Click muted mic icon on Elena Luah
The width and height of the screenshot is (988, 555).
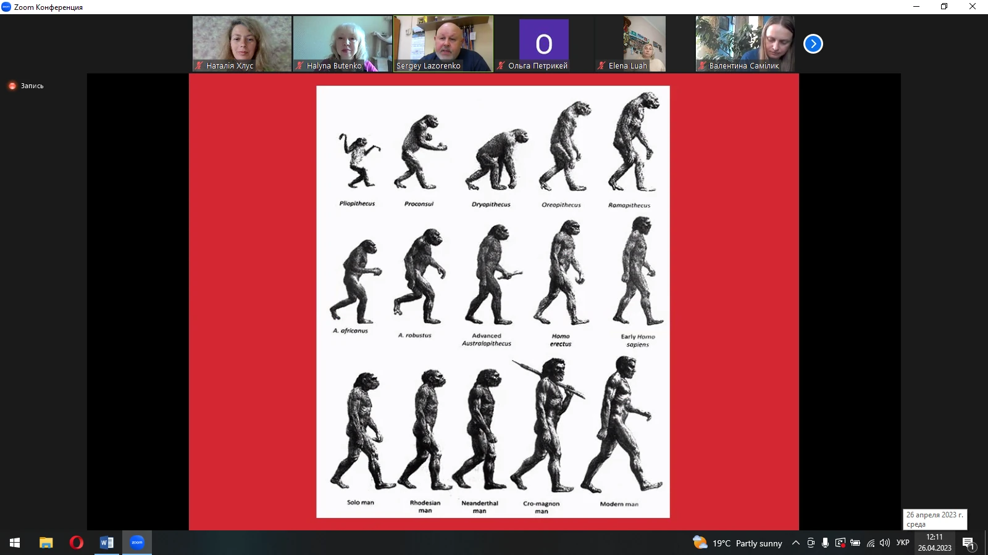click(x=602, y=65)
